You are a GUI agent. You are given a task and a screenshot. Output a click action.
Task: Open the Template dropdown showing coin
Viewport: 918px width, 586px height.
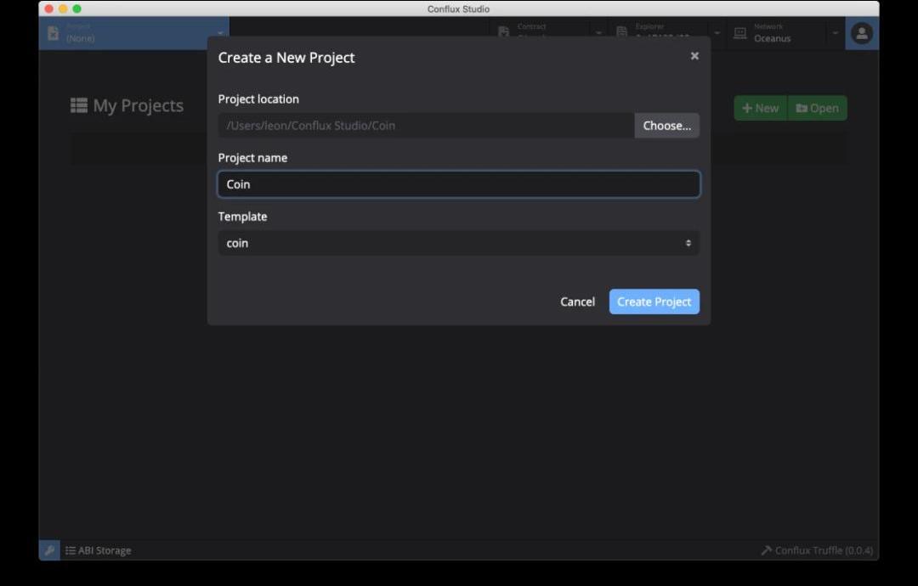[458, 243]
